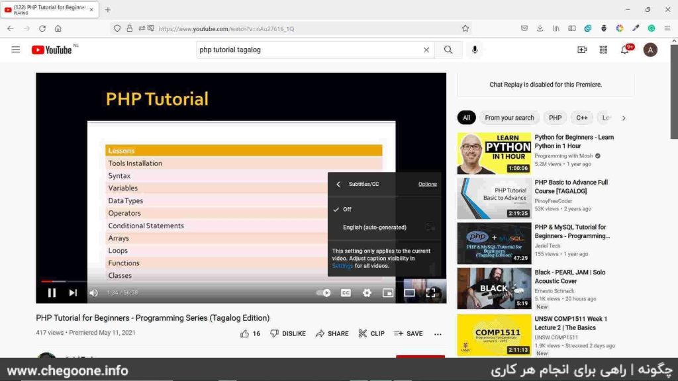The height and width of the screenshot is (381, 678).
Task: Open the browser library
Action: 556,28
